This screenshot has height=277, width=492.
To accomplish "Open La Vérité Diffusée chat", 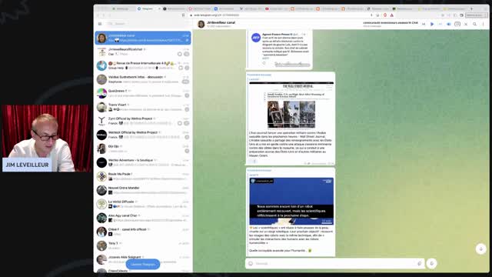I will (x=143, y=204).
